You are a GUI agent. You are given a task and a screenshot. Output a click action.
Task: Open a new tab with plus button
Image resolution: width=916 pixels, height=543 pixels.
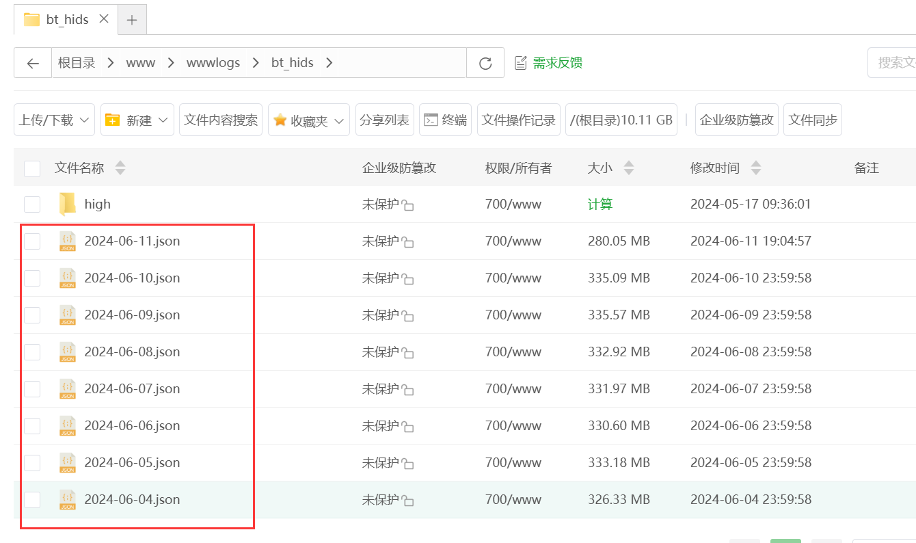(x=132, y=20)
